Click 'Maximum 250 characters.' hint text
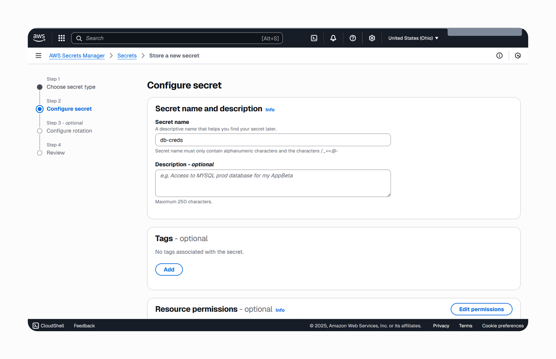Viewport: 556px width, 359px height. 183,202
